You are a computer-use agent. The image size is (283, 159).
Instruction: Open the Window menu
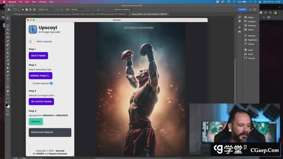click(x=43, y=2)
